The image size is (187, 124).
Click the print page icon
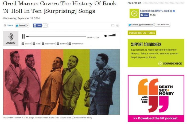click(118, 26)
